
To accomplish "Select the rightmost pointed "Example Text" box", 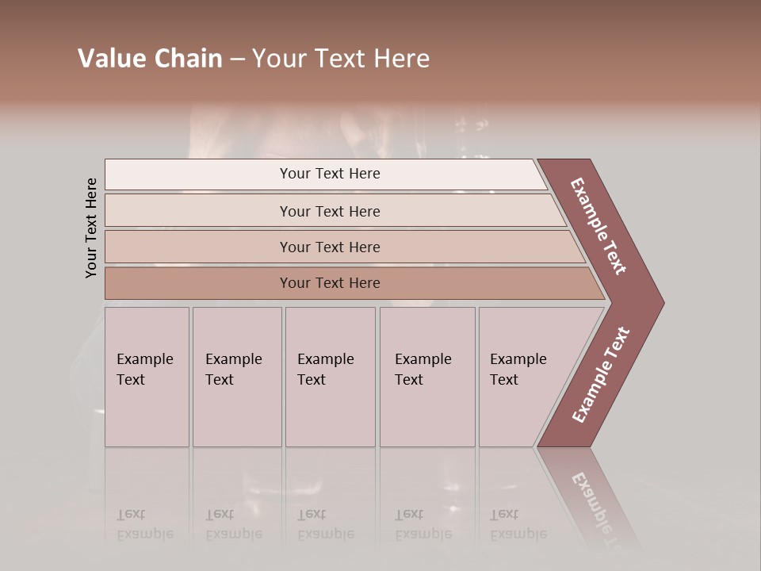I will pos(523,377).
